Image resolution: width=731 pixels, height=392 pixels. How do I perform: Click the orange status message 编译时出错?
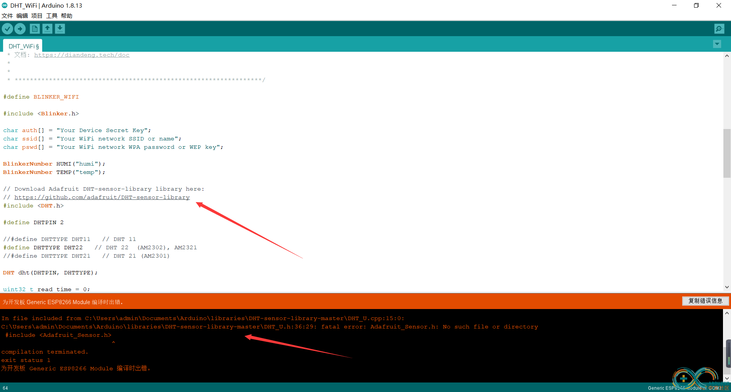tap(63, 302)
